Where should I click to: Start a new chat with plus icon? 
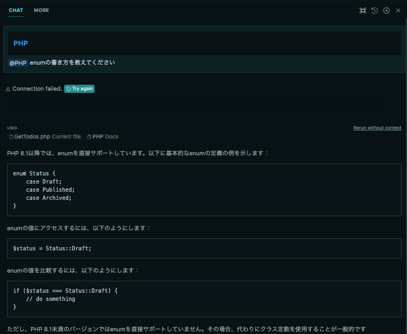pos(386,10)
